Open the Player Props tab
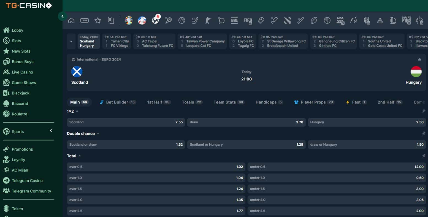428x217 pixels. [314, 102]
